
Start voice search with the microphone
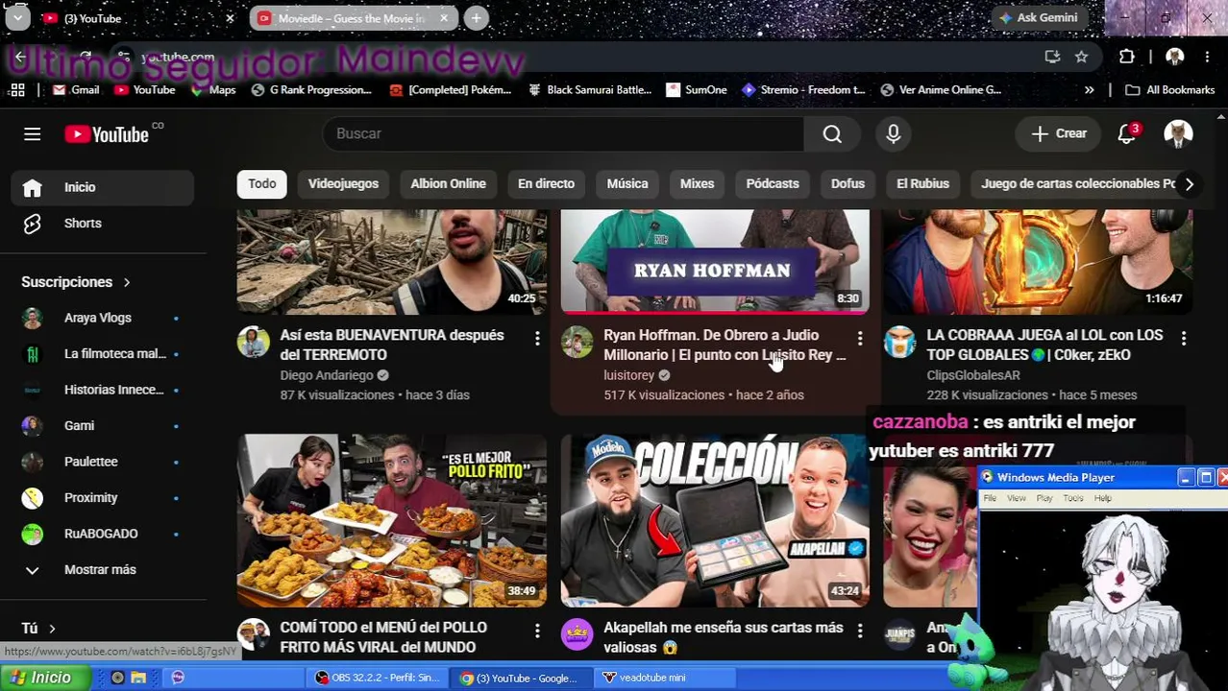pyautogui.click(x=894, y=133)
